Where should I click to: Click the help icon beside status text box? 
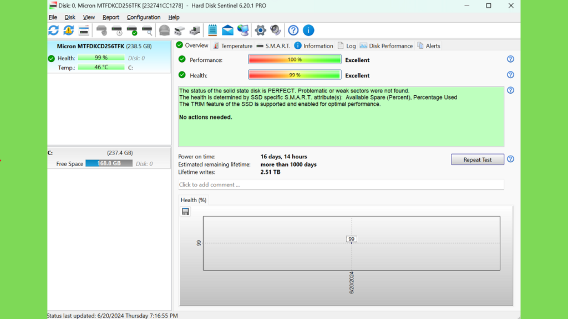[510, 90]
